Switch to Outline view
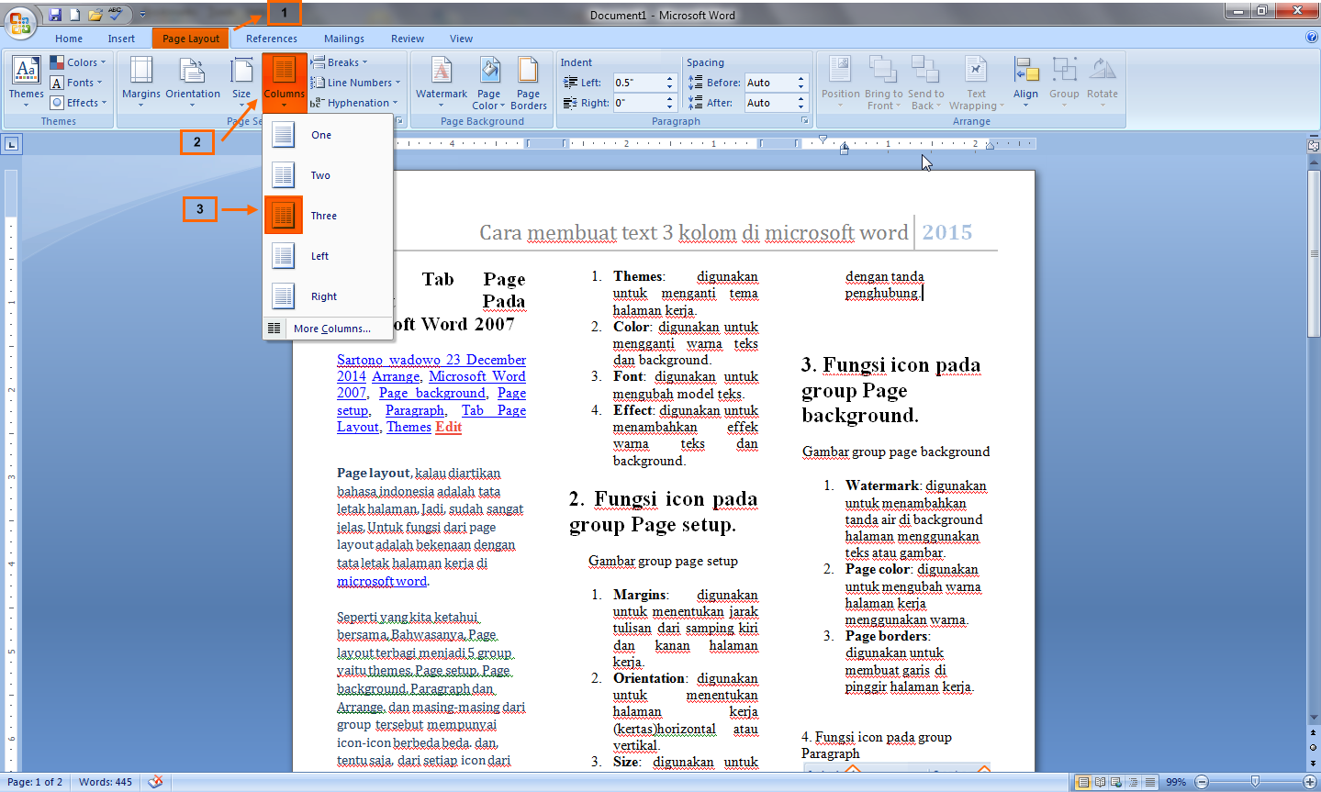The height and width of the screenshot is (792, 1321). pos(1134,782)
